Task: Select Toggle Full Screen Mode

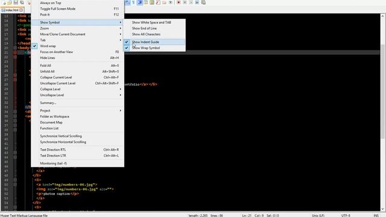Action: 77,8
